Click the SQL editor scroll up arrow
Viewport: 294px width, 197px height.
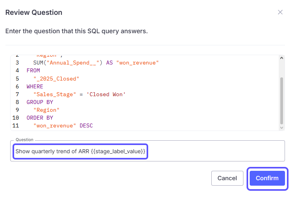click(x=281, y=58)
